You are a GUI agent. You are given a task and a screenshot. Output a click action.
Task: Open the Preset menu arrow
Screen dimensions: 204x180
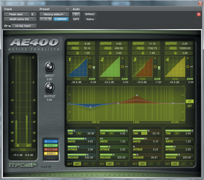(x=68, y=9)
